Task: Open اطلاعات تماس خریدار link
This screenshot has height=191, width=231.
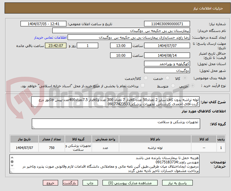Action: point(50,37)
